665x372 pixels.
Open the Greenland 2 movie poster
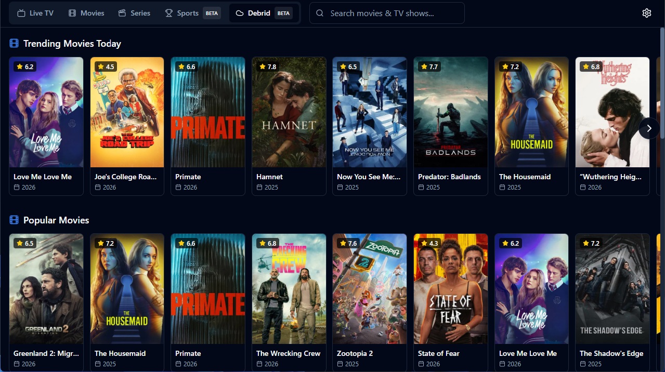[x=46, y=289]
